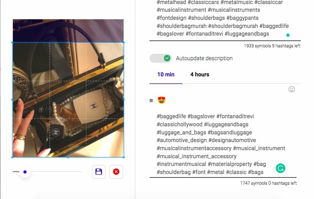Switch to the 10 min tab
Image resolution: width=314 pixels, height=199 pixels.
point(166,75)
